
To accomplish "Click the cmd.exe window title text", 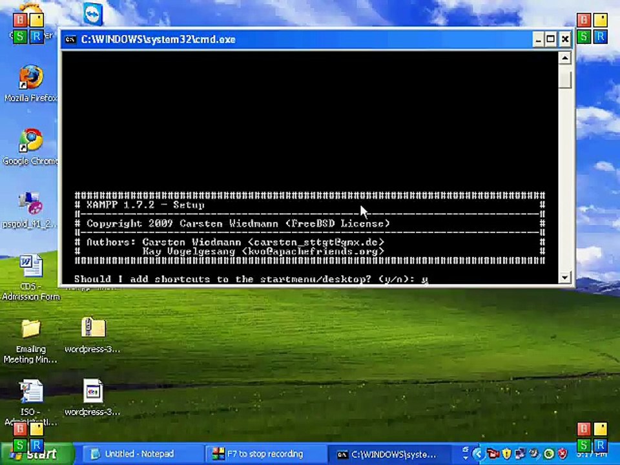I will pos(158,39).
